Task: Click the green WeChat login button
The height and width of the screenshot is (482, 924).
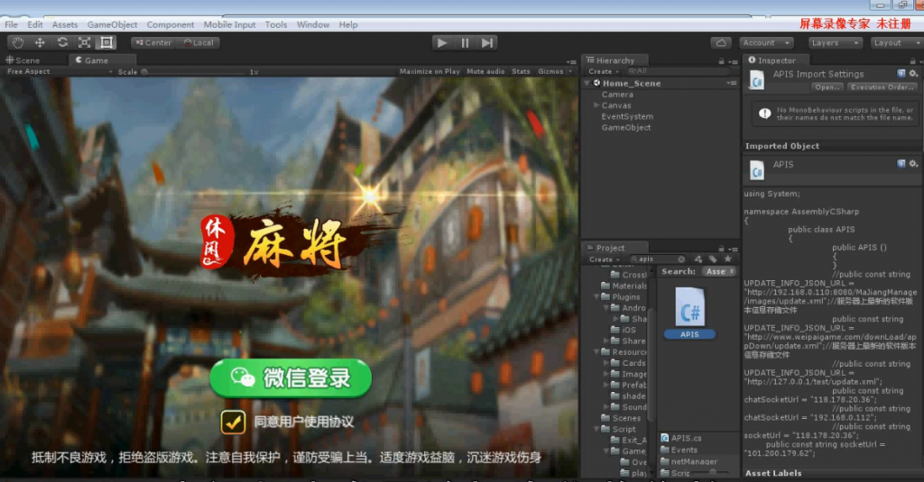Action: point(291,379)
